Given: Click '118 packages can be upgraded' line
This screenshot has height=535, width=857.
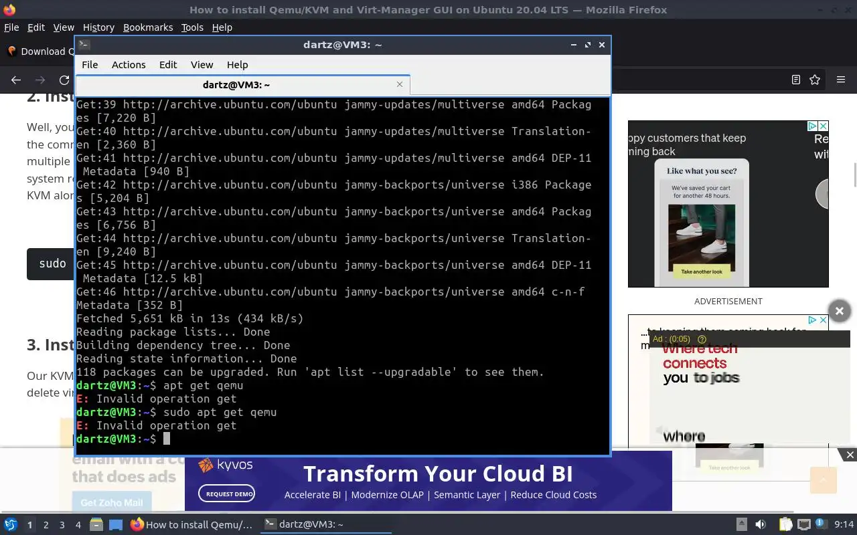Looking at the screenshot, I should tap(311, 372).
